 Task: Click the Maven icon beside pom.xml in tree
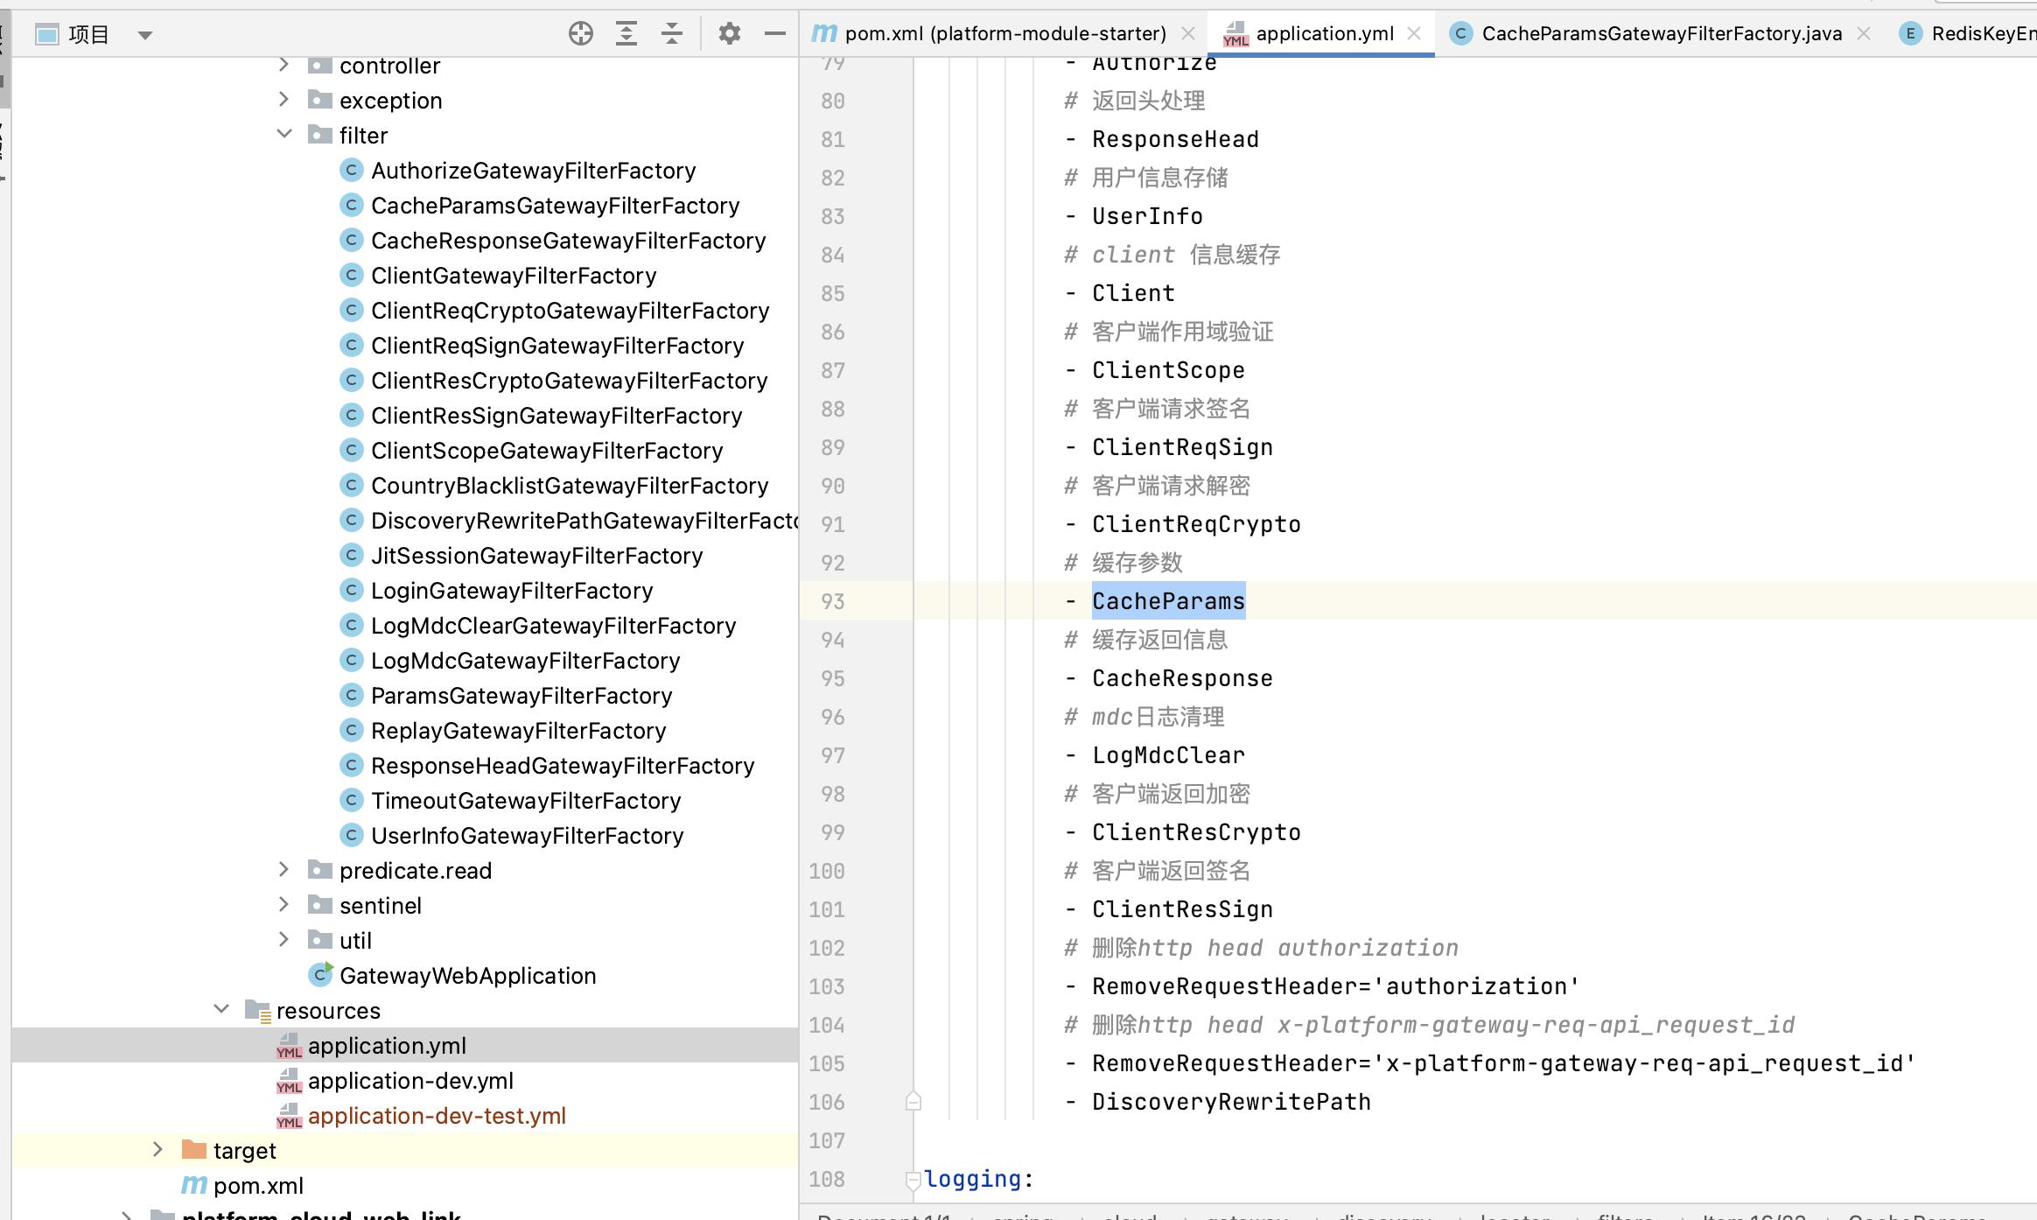click(x=194, y=1185)
